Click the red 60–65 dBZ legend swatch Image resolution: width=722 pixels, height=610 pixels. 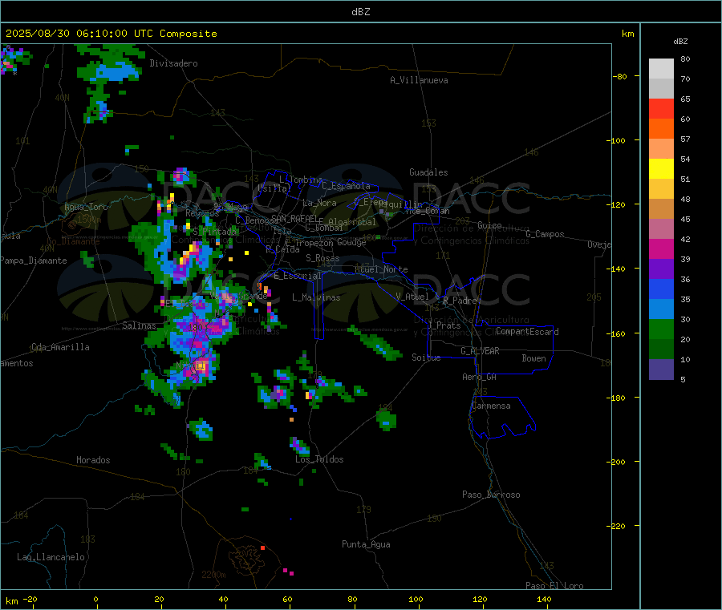pyautogui.click(x=661, y=108)
